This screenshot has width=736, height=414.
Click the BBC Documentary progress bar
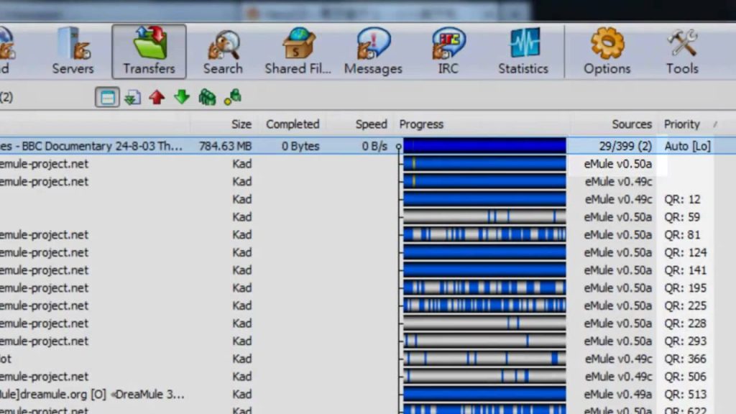(484, 146)
